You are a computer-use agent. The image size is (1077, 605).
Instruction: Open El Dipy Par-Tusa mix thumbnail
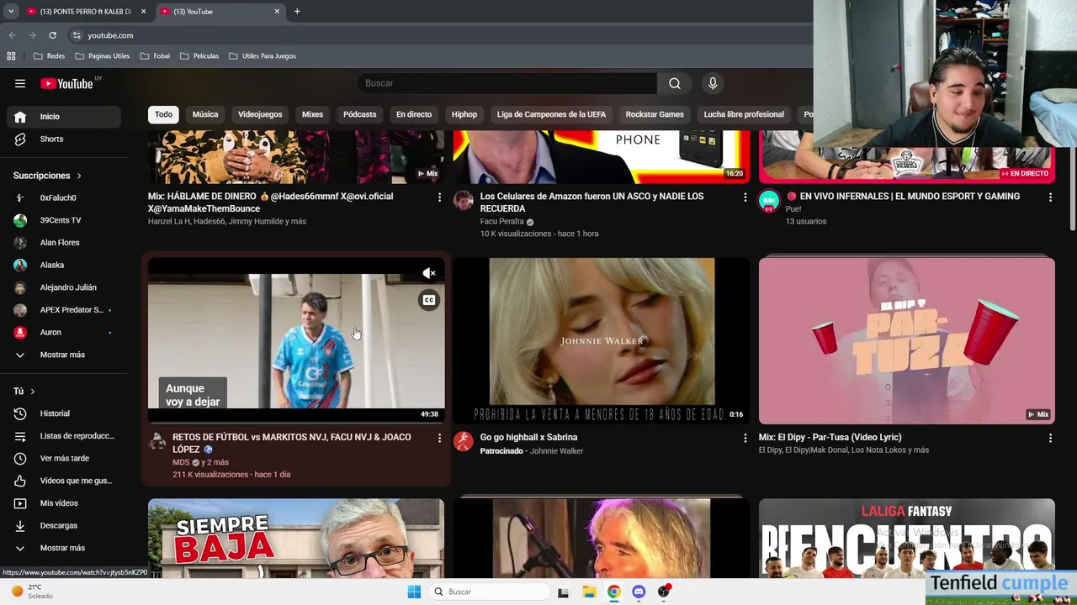(907, 340)
